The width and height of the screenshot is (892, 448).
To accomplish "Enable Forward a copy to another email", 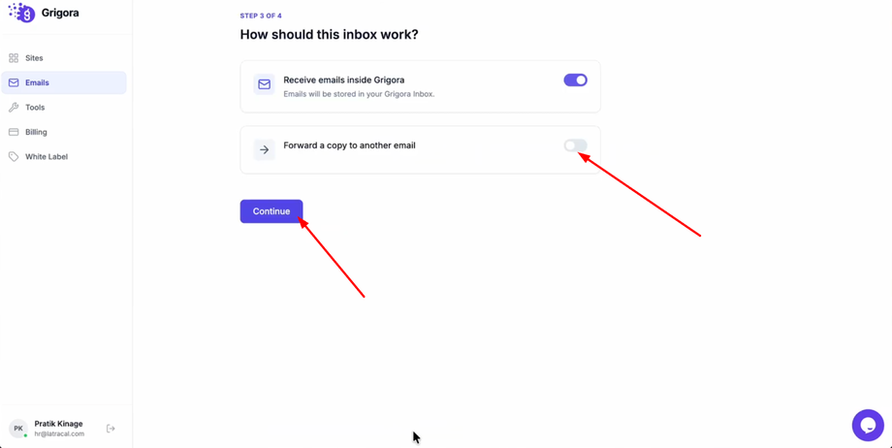I will coord(575,145).
